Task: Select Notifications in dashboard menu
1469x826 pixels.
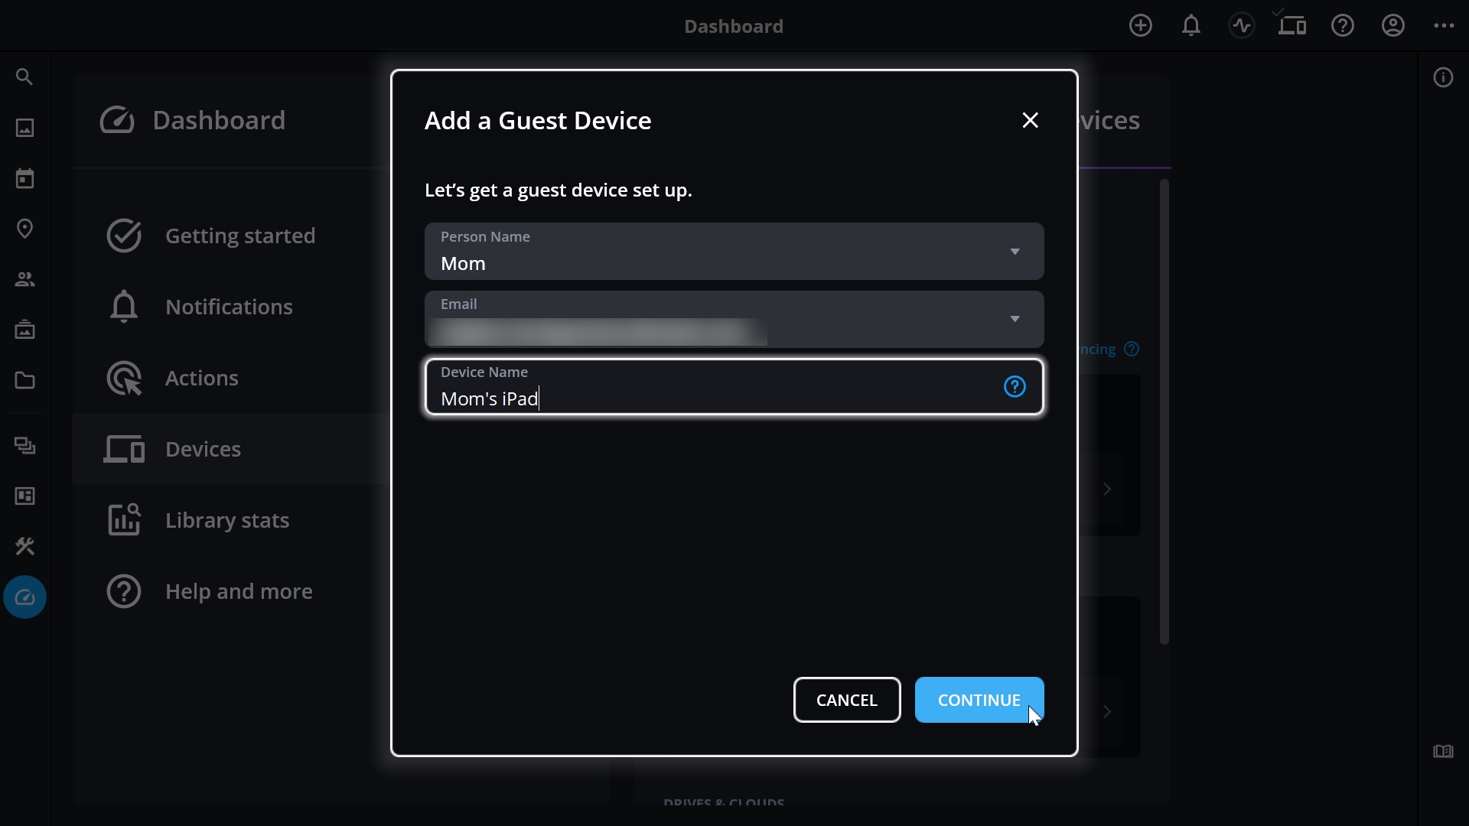Action: click(x=228, y=307)
